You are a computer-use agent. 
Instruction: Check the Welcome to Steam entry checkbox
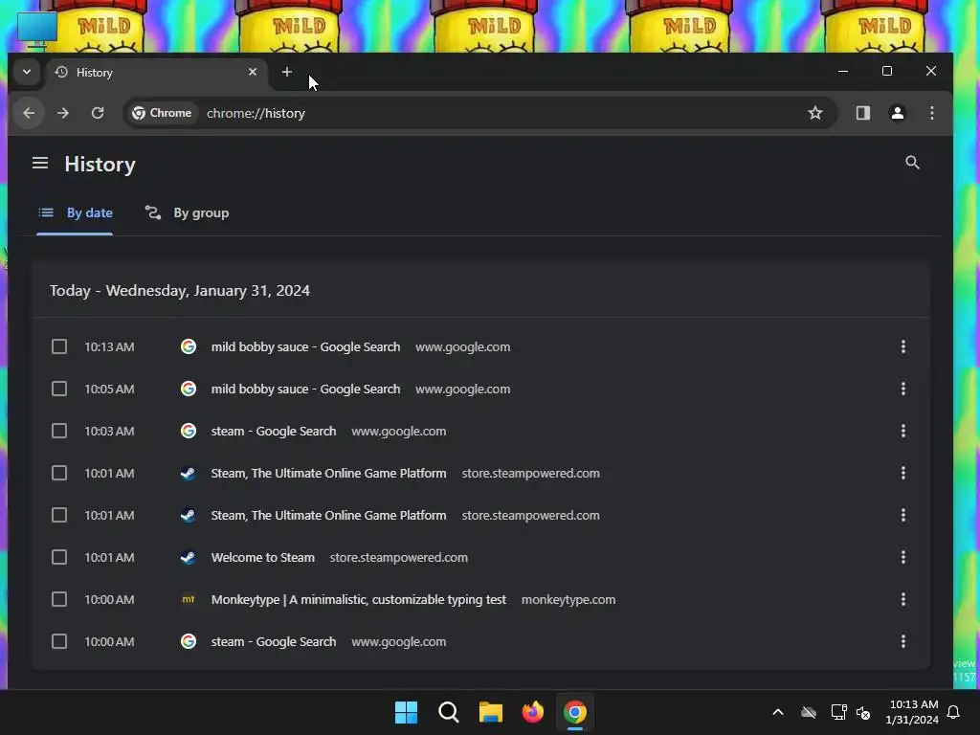(59, 558)
